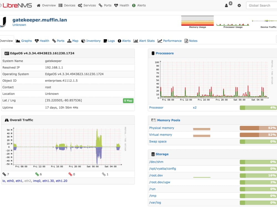Viewport: 277px width, 208px height.
Task: Click the EdgeOS ID card icon
Action: point(7,53)
